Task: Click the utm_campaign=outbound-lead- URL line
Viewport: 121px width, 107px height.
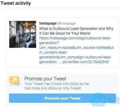Action: pos(75,57)
